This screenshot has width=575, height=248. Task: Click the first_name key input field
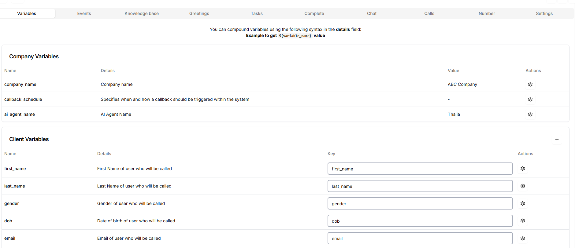point(420,169)
